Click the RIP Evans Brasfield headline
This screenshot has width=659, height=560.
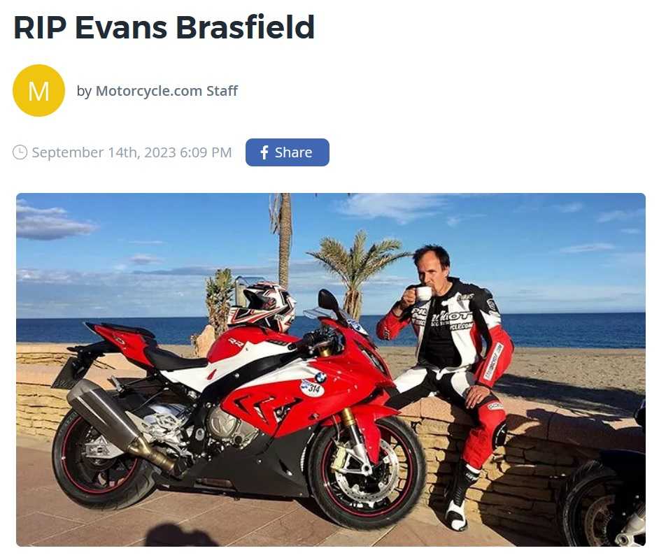point(164,27)
